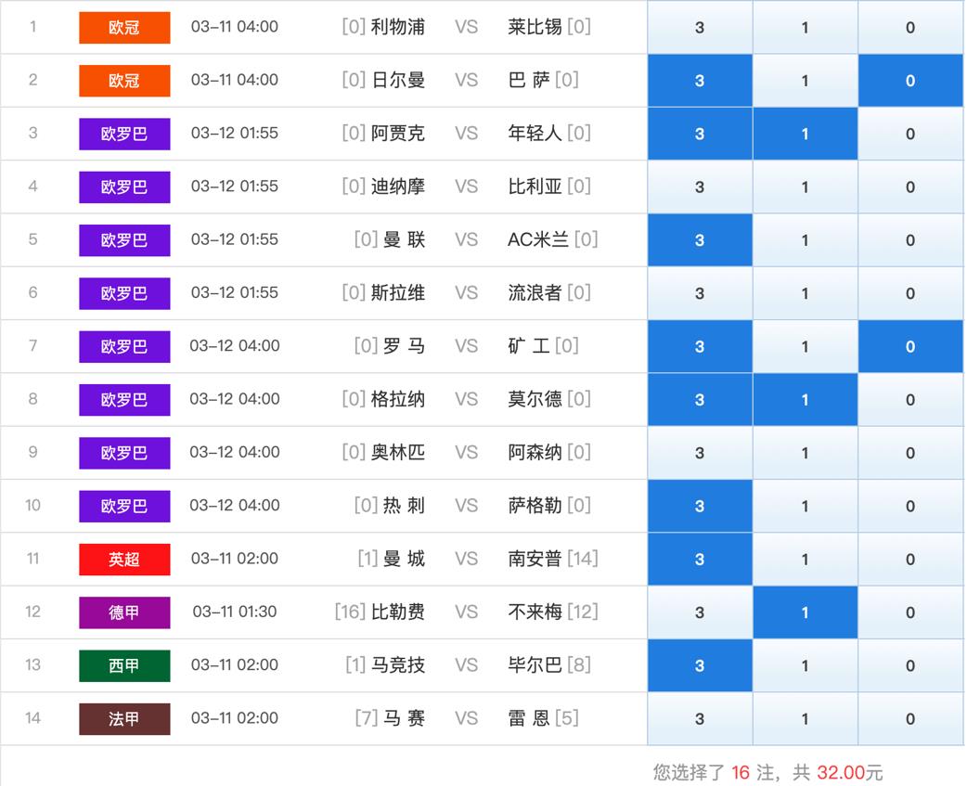The height and width of the screenshot is (786, 967).
Task: Select result 0 for 马竞技 vs 毕尔巴
Action: pos(910,665)
